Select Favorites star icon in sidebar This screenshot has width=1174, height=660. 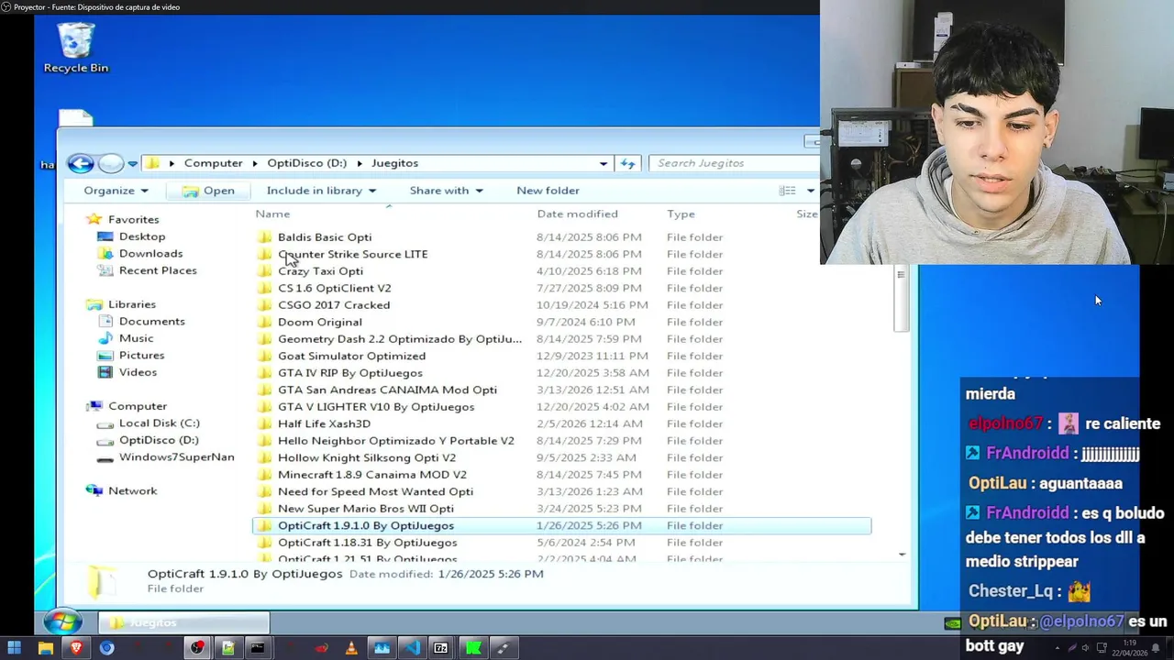(94, 219)
